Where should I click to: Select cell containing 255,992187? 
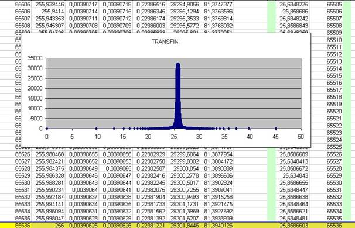pyautogui.click(x=49, y=197)
